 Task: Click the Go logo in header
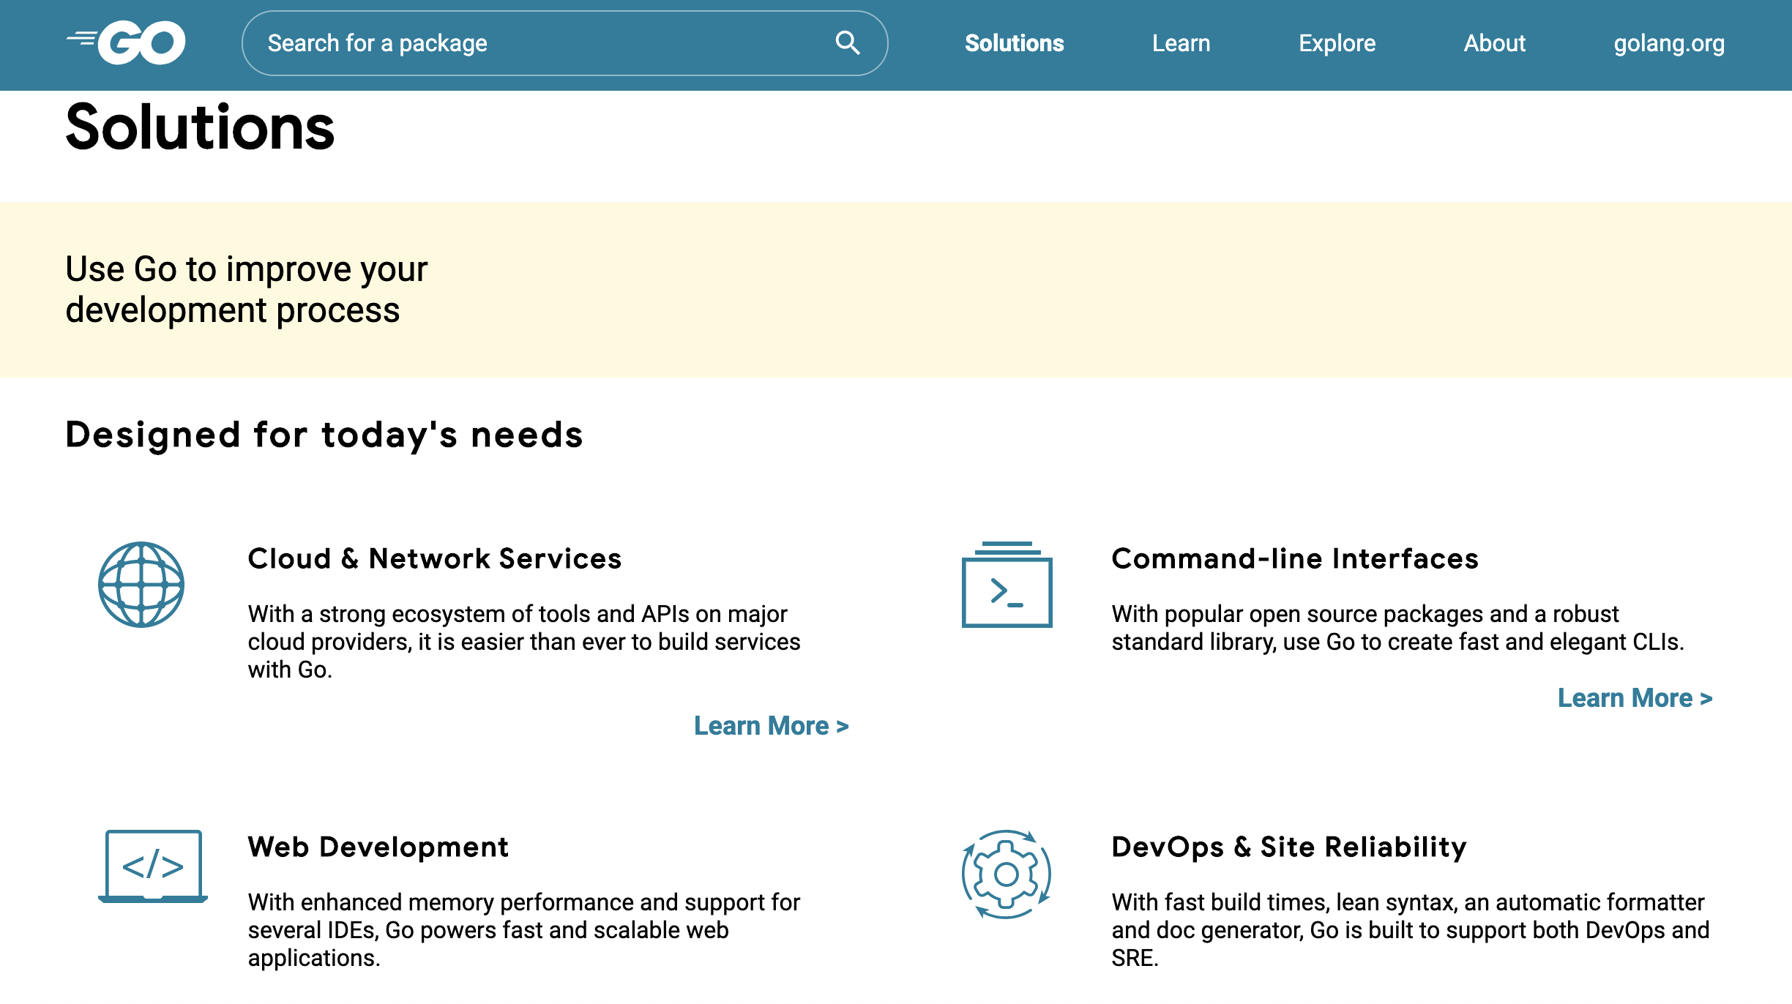[x=127, y=42]
